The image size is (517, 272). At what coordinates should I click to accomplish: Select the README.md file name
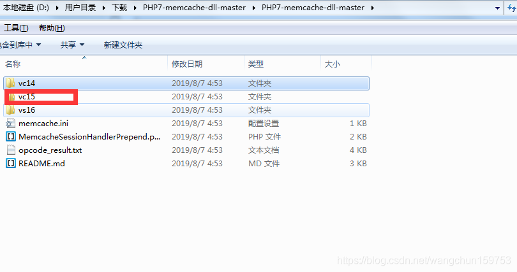(x=41, y=164)
